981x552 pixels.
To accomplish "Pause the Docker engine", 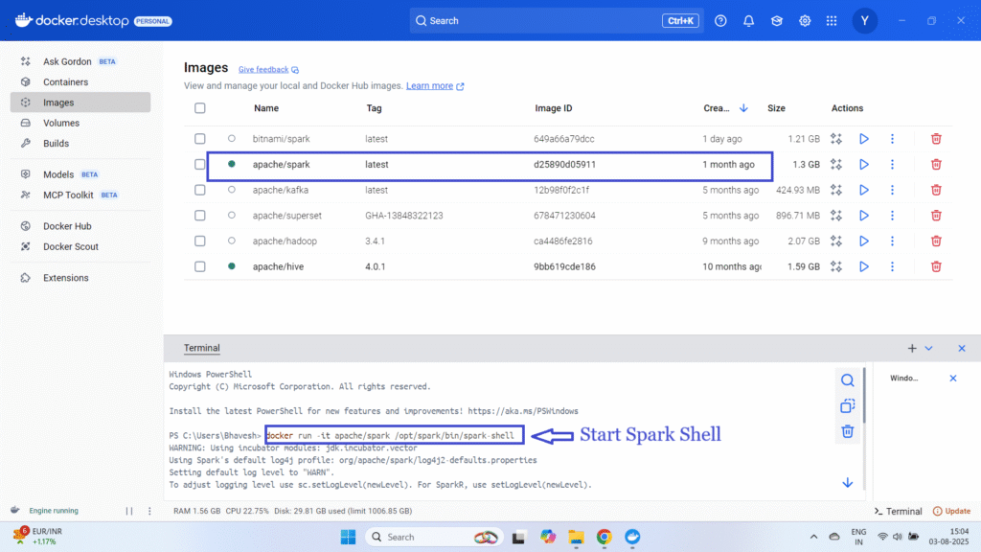I will pos(129,511).
